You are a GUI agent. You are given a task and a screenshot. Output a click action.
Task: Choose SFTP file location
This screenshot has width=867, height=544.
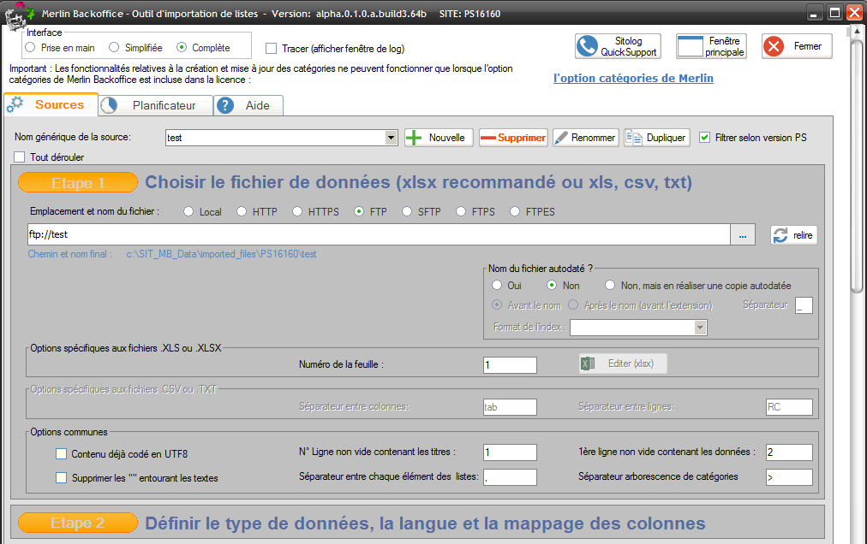click(x=407, y=211)
